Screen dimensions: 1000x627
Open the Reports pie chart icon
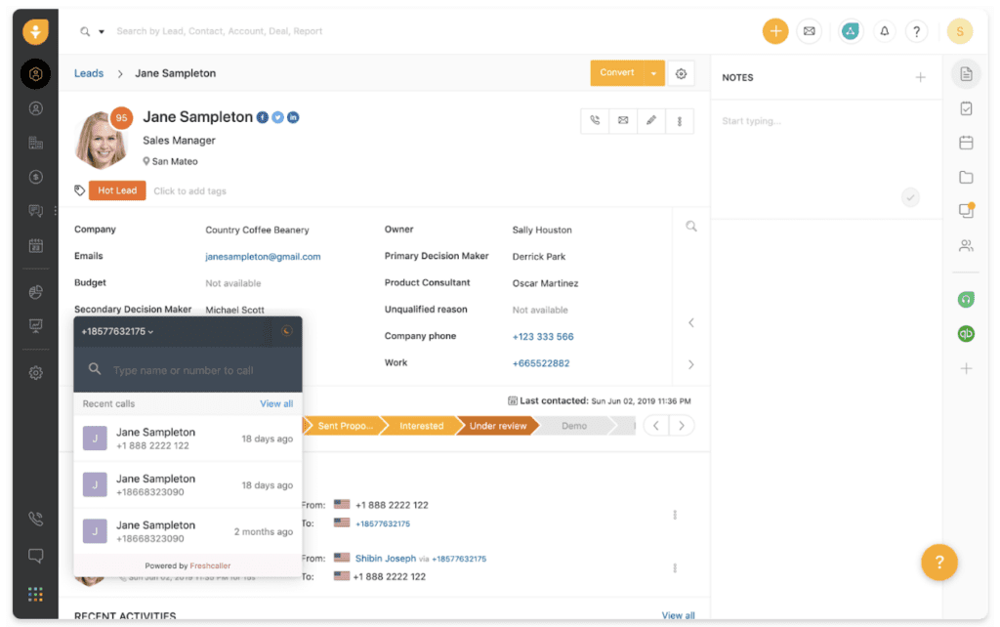[36, 291]
